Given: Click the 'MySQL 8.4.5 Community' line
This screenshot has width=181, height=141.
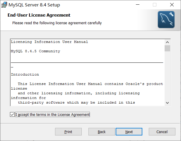Looking at the screenshot, I should [x=35, y=51].
